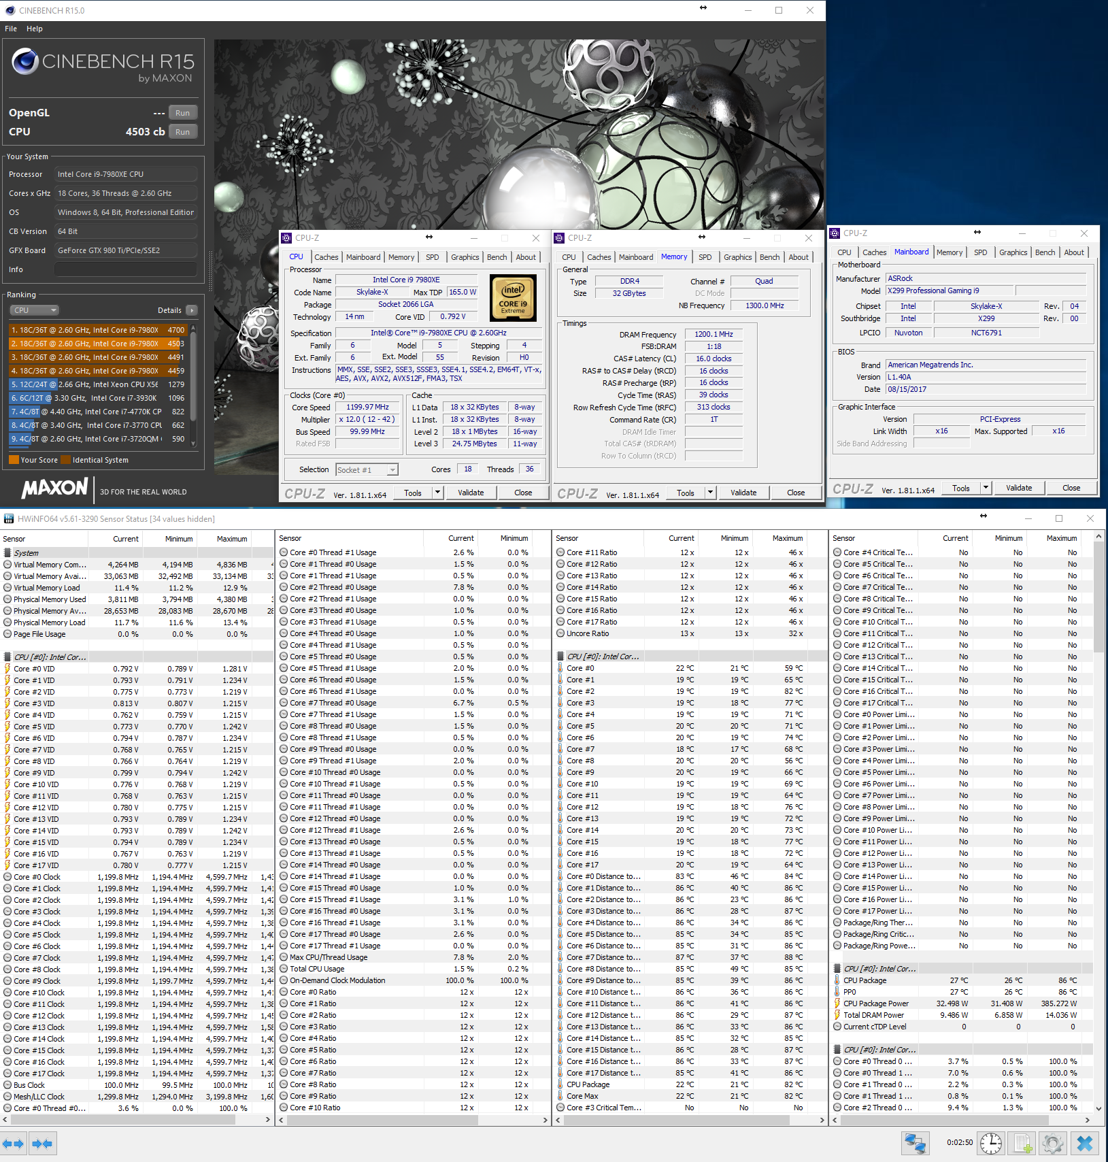This screenshot has height=1162, width=1108.
Task: Open HWiNFO sensor settings gear icon
Action: (1053, 1144)
